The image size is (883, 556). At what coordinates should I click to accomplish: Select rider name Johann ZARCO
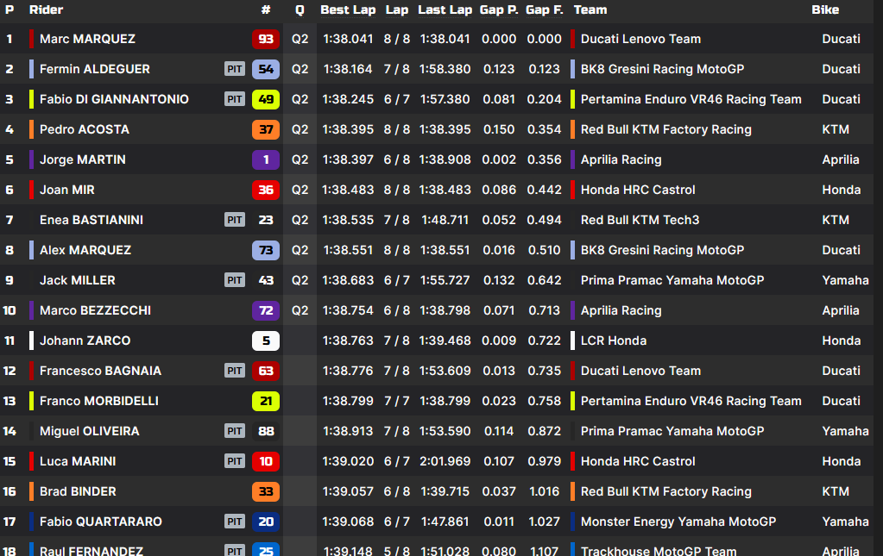tap(85, 340)
